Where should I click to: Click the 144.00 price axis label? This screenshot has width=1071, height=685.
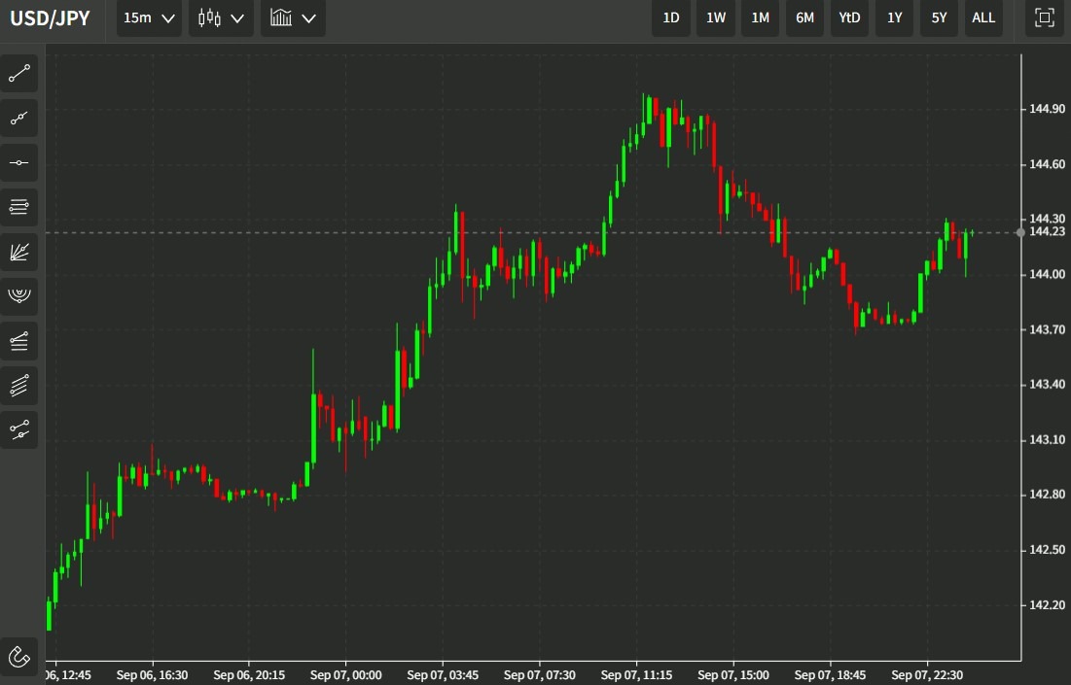point(1047,274)
